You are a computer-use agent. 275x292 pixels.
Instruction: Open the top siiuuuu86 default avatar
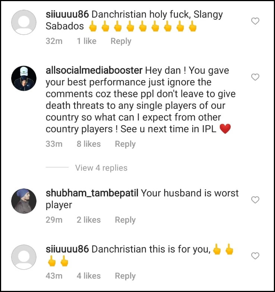24,22
